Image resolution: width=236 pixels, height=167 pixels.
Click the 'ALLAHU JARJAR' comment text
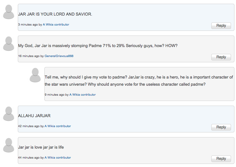coord(34,116)
